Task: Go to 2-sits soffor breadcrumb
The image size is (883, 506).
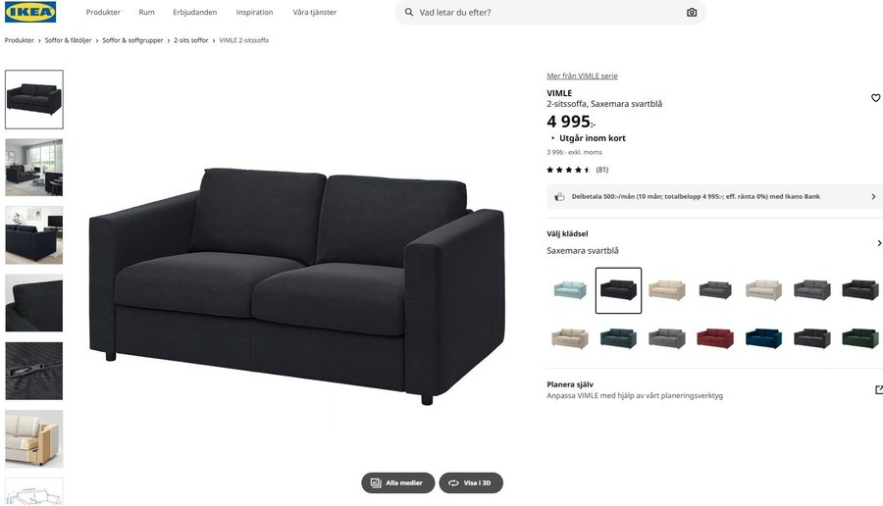Action: tap(191, 40)
